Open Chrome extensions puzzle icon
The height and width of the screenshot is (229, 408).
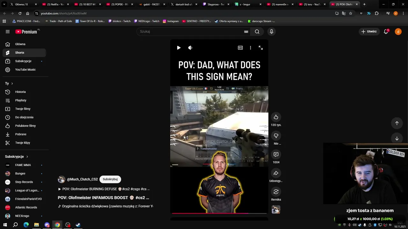click(377, 13)
